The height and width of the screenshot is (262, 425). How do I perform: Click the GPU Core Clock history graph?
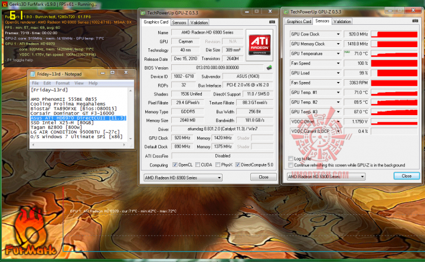(394, 34)
